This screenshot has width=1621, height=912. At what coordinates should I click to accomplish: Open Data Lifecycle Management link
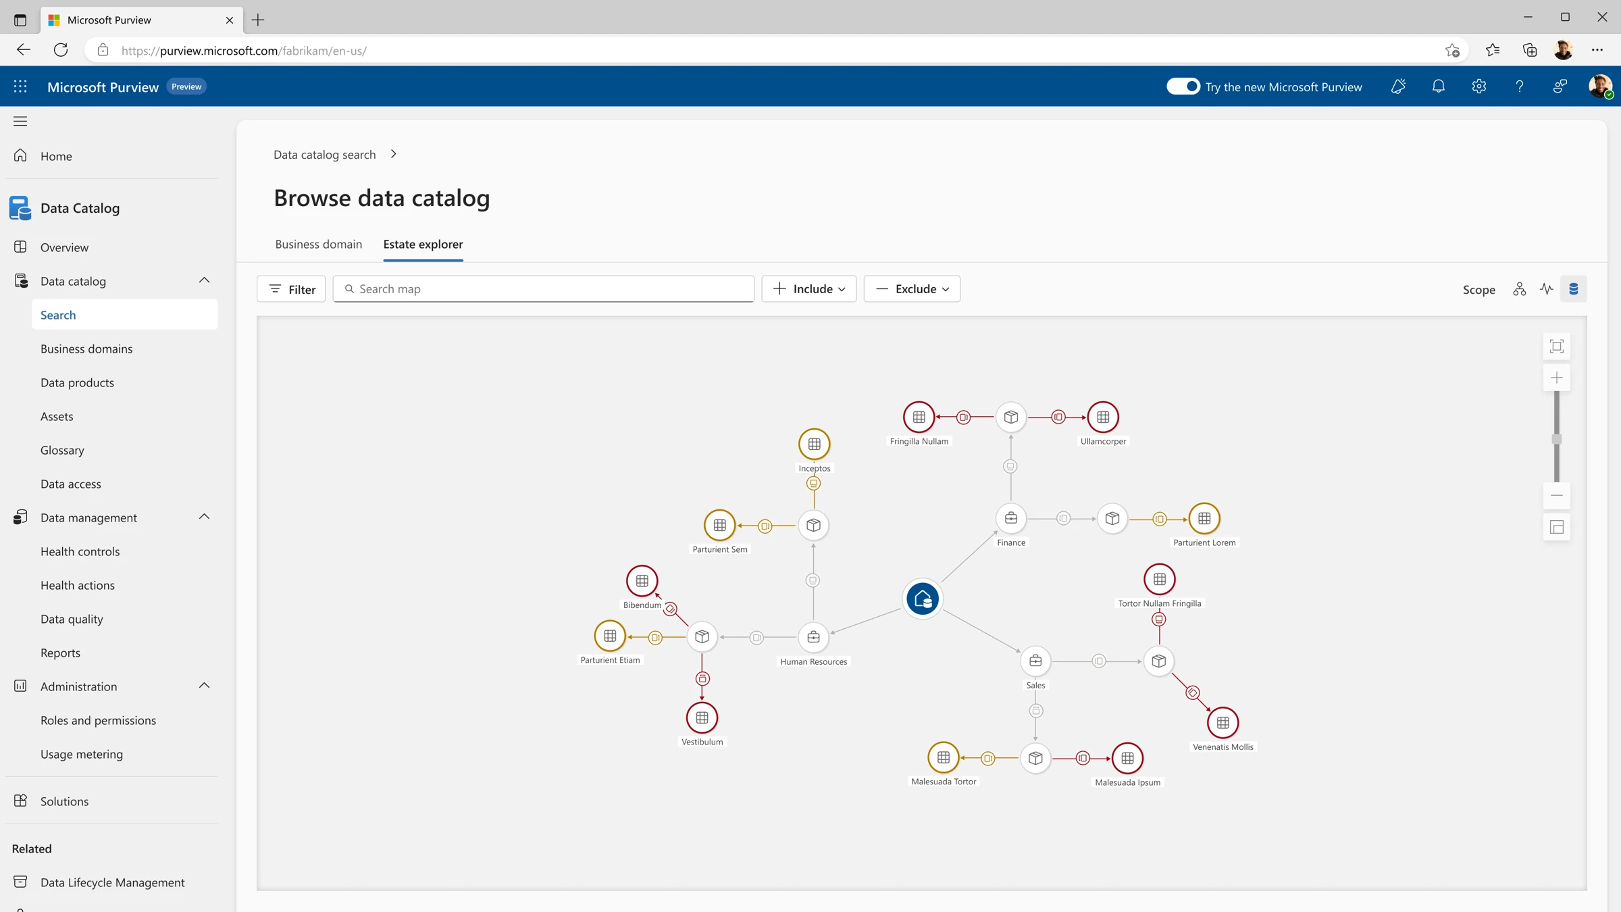[x=112, y=882]
